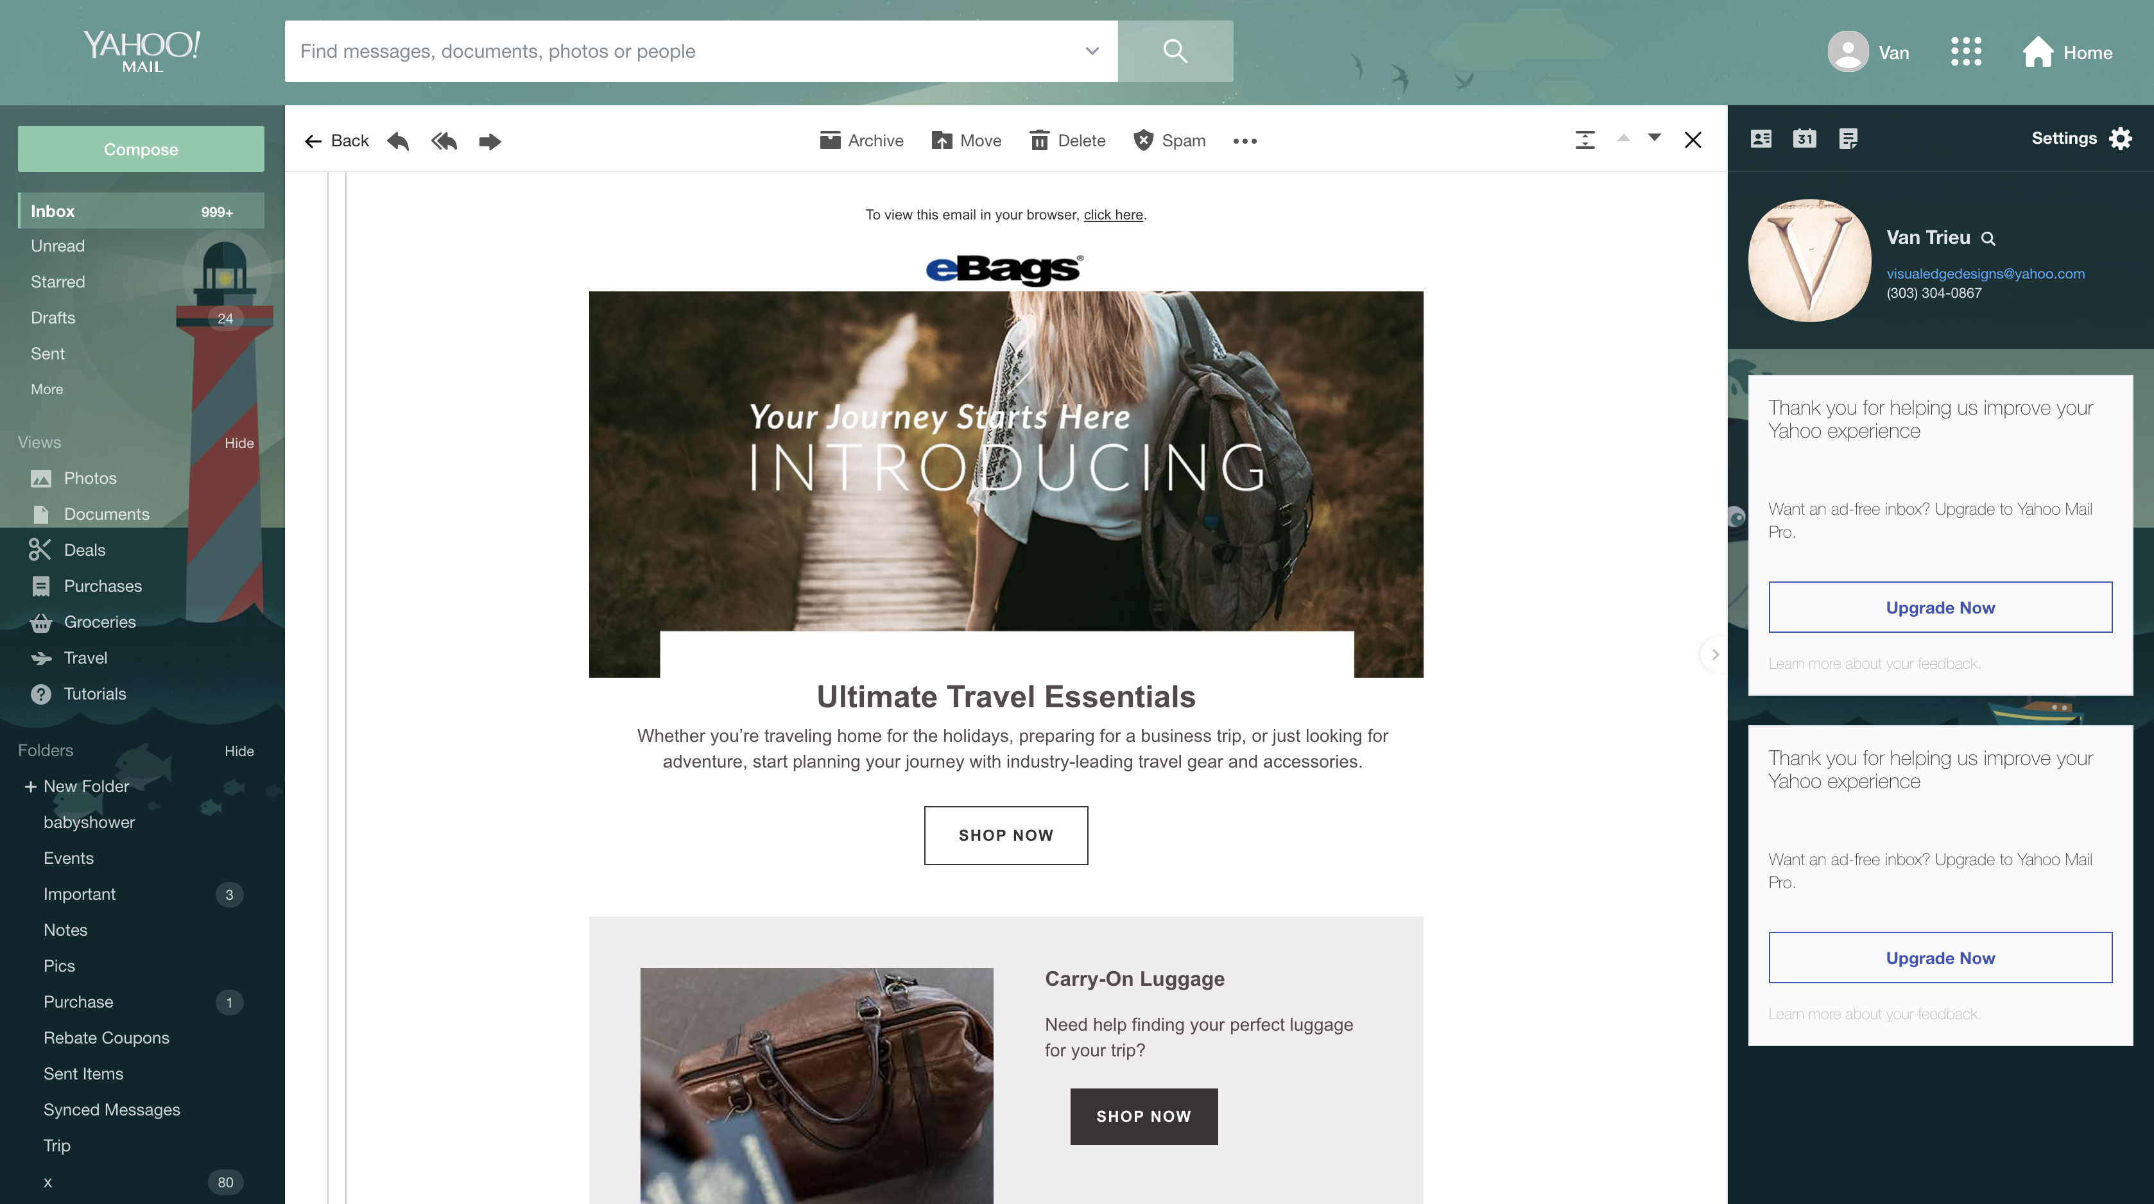Open the Yahoo apps grid icon
This screenshot has height=1204, width=2154.
coord(1966,52)
